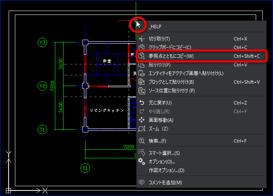
Task: Click the scissors icon beside 切り取り(T)
Action: (x=142, y=39)
